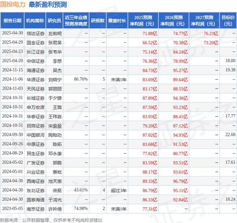Click analyst name 左前明
This screenshot has width=237, height=223.
[55, 33]
